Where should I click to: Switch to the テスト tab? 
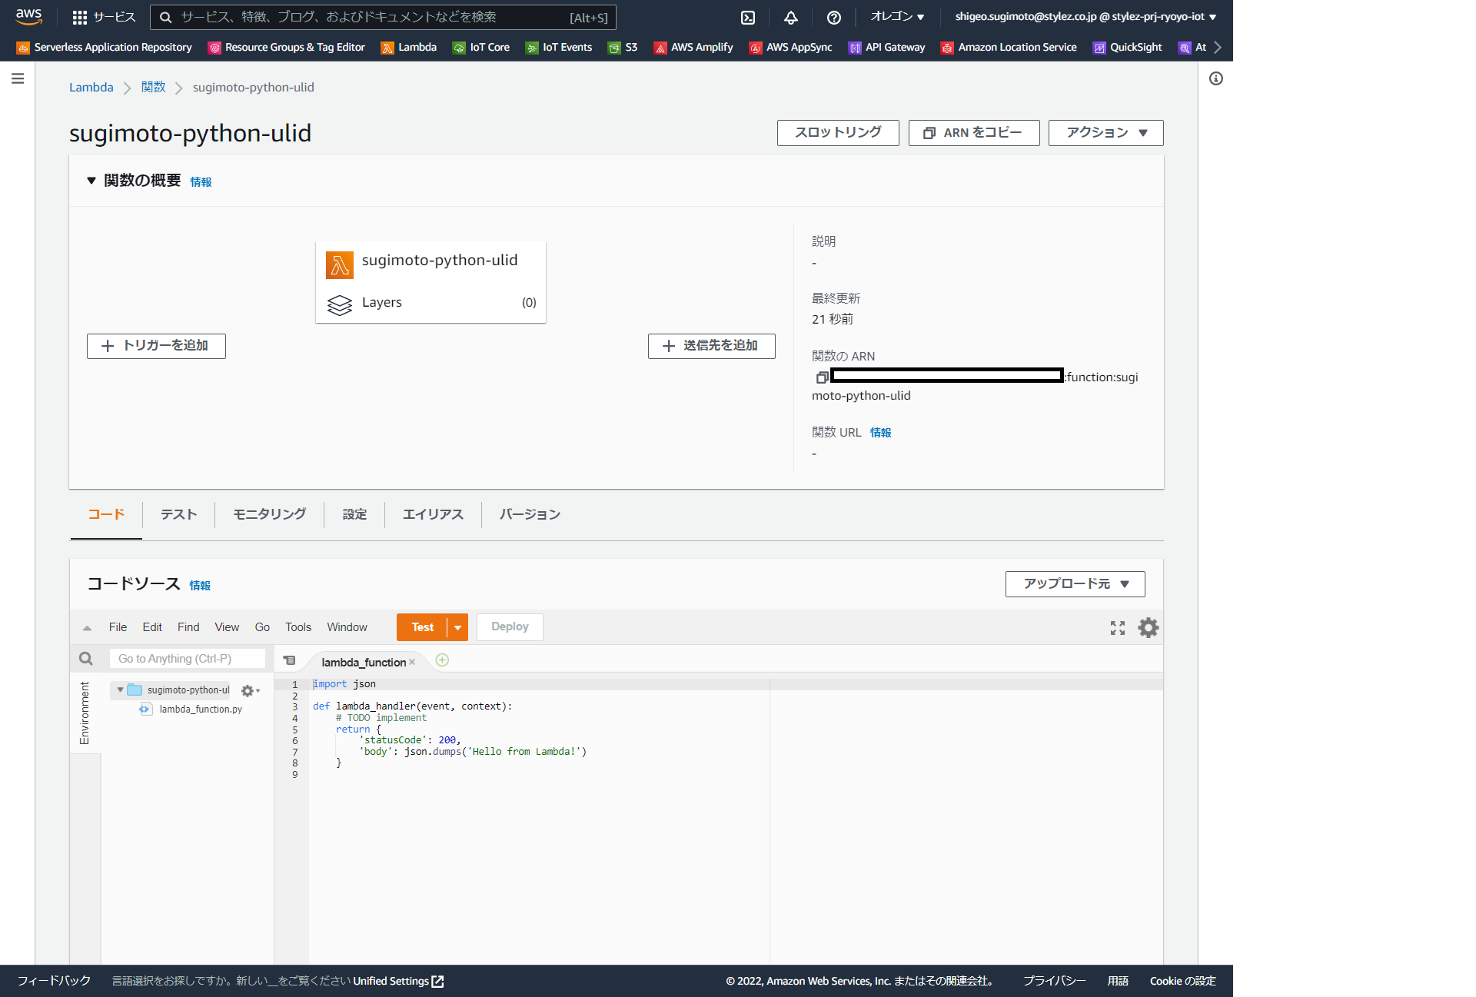pyautogui.click(x=178, y=514)
